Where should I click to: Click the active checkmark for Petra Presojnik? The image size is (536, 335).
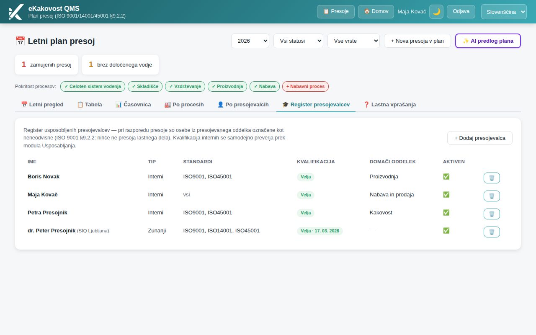pyautogui.click(x=446, y=213)
